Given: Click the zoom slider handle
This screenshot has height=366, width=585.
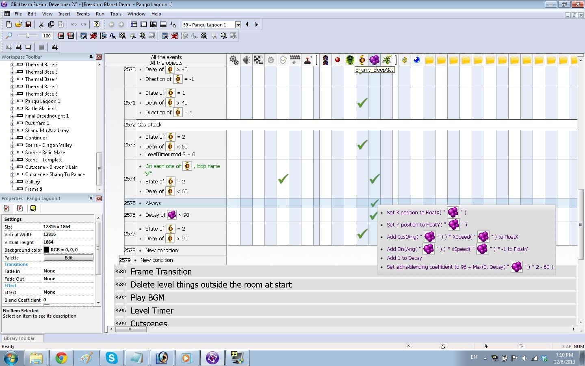Looking at the screenshot, I should coord(28,36).
